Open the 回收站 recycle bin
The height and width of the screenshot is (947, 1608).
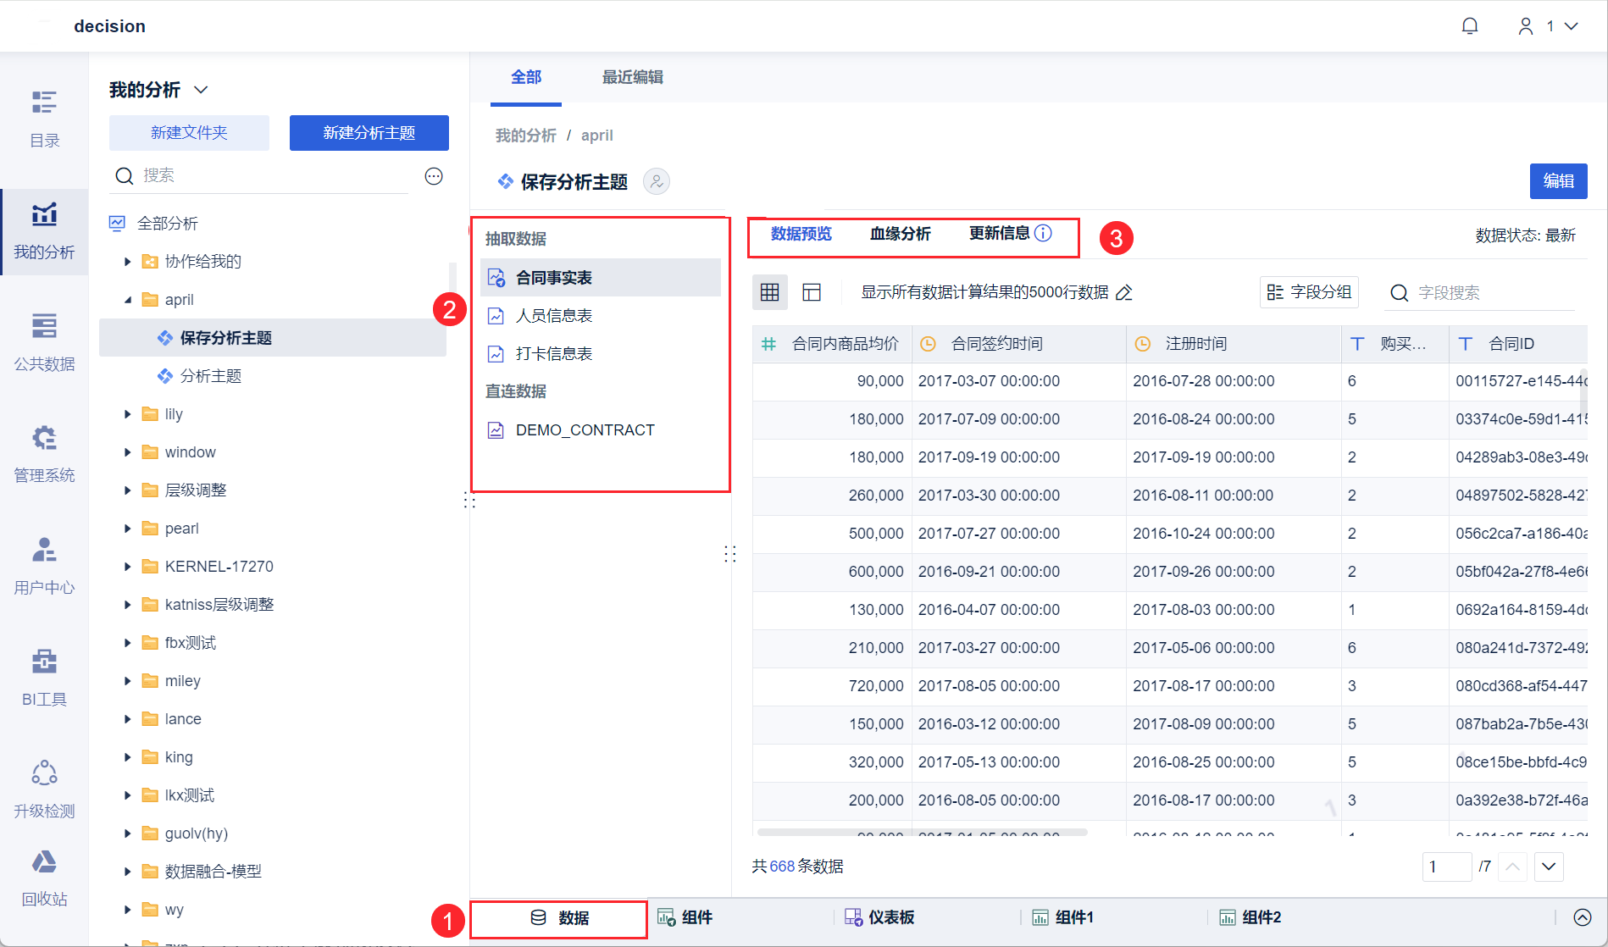[x=44, y=878]
